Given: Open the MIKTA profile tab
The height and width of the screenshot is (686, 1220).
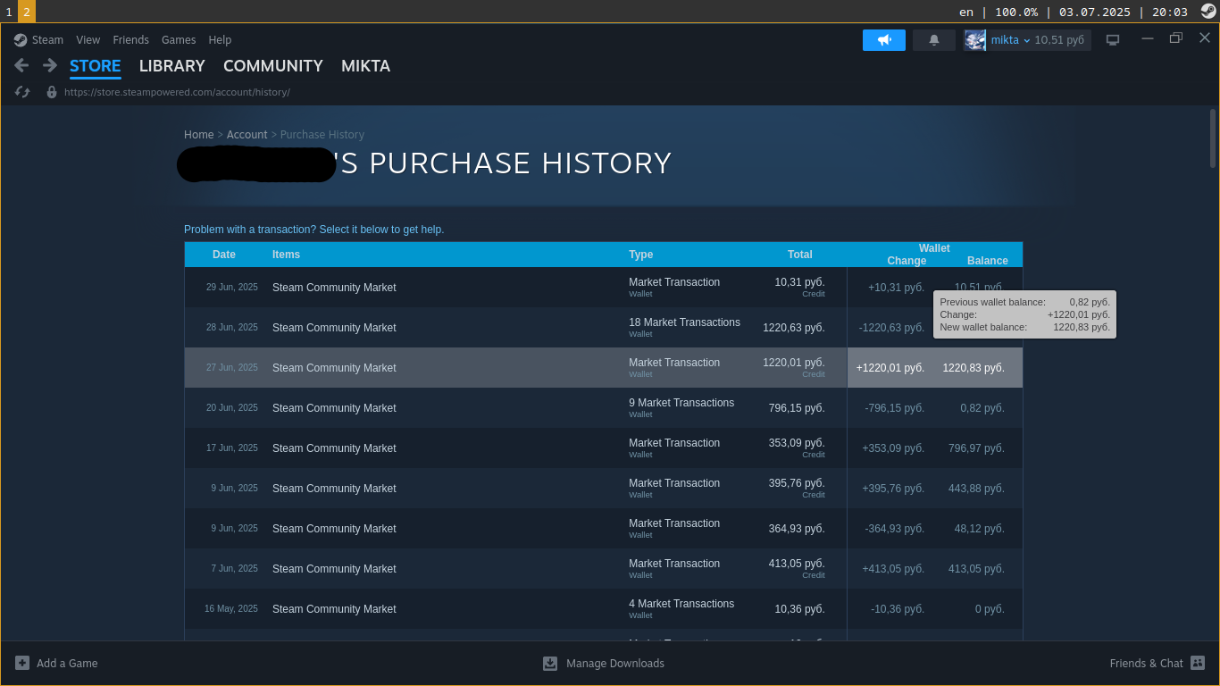Looking at the screenshot, I should click(365, 66).
